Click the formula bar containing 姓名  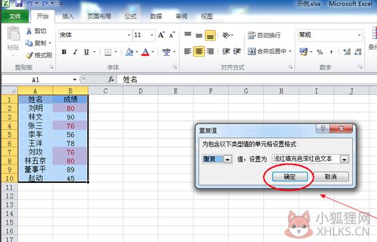[x=247, y=80]
